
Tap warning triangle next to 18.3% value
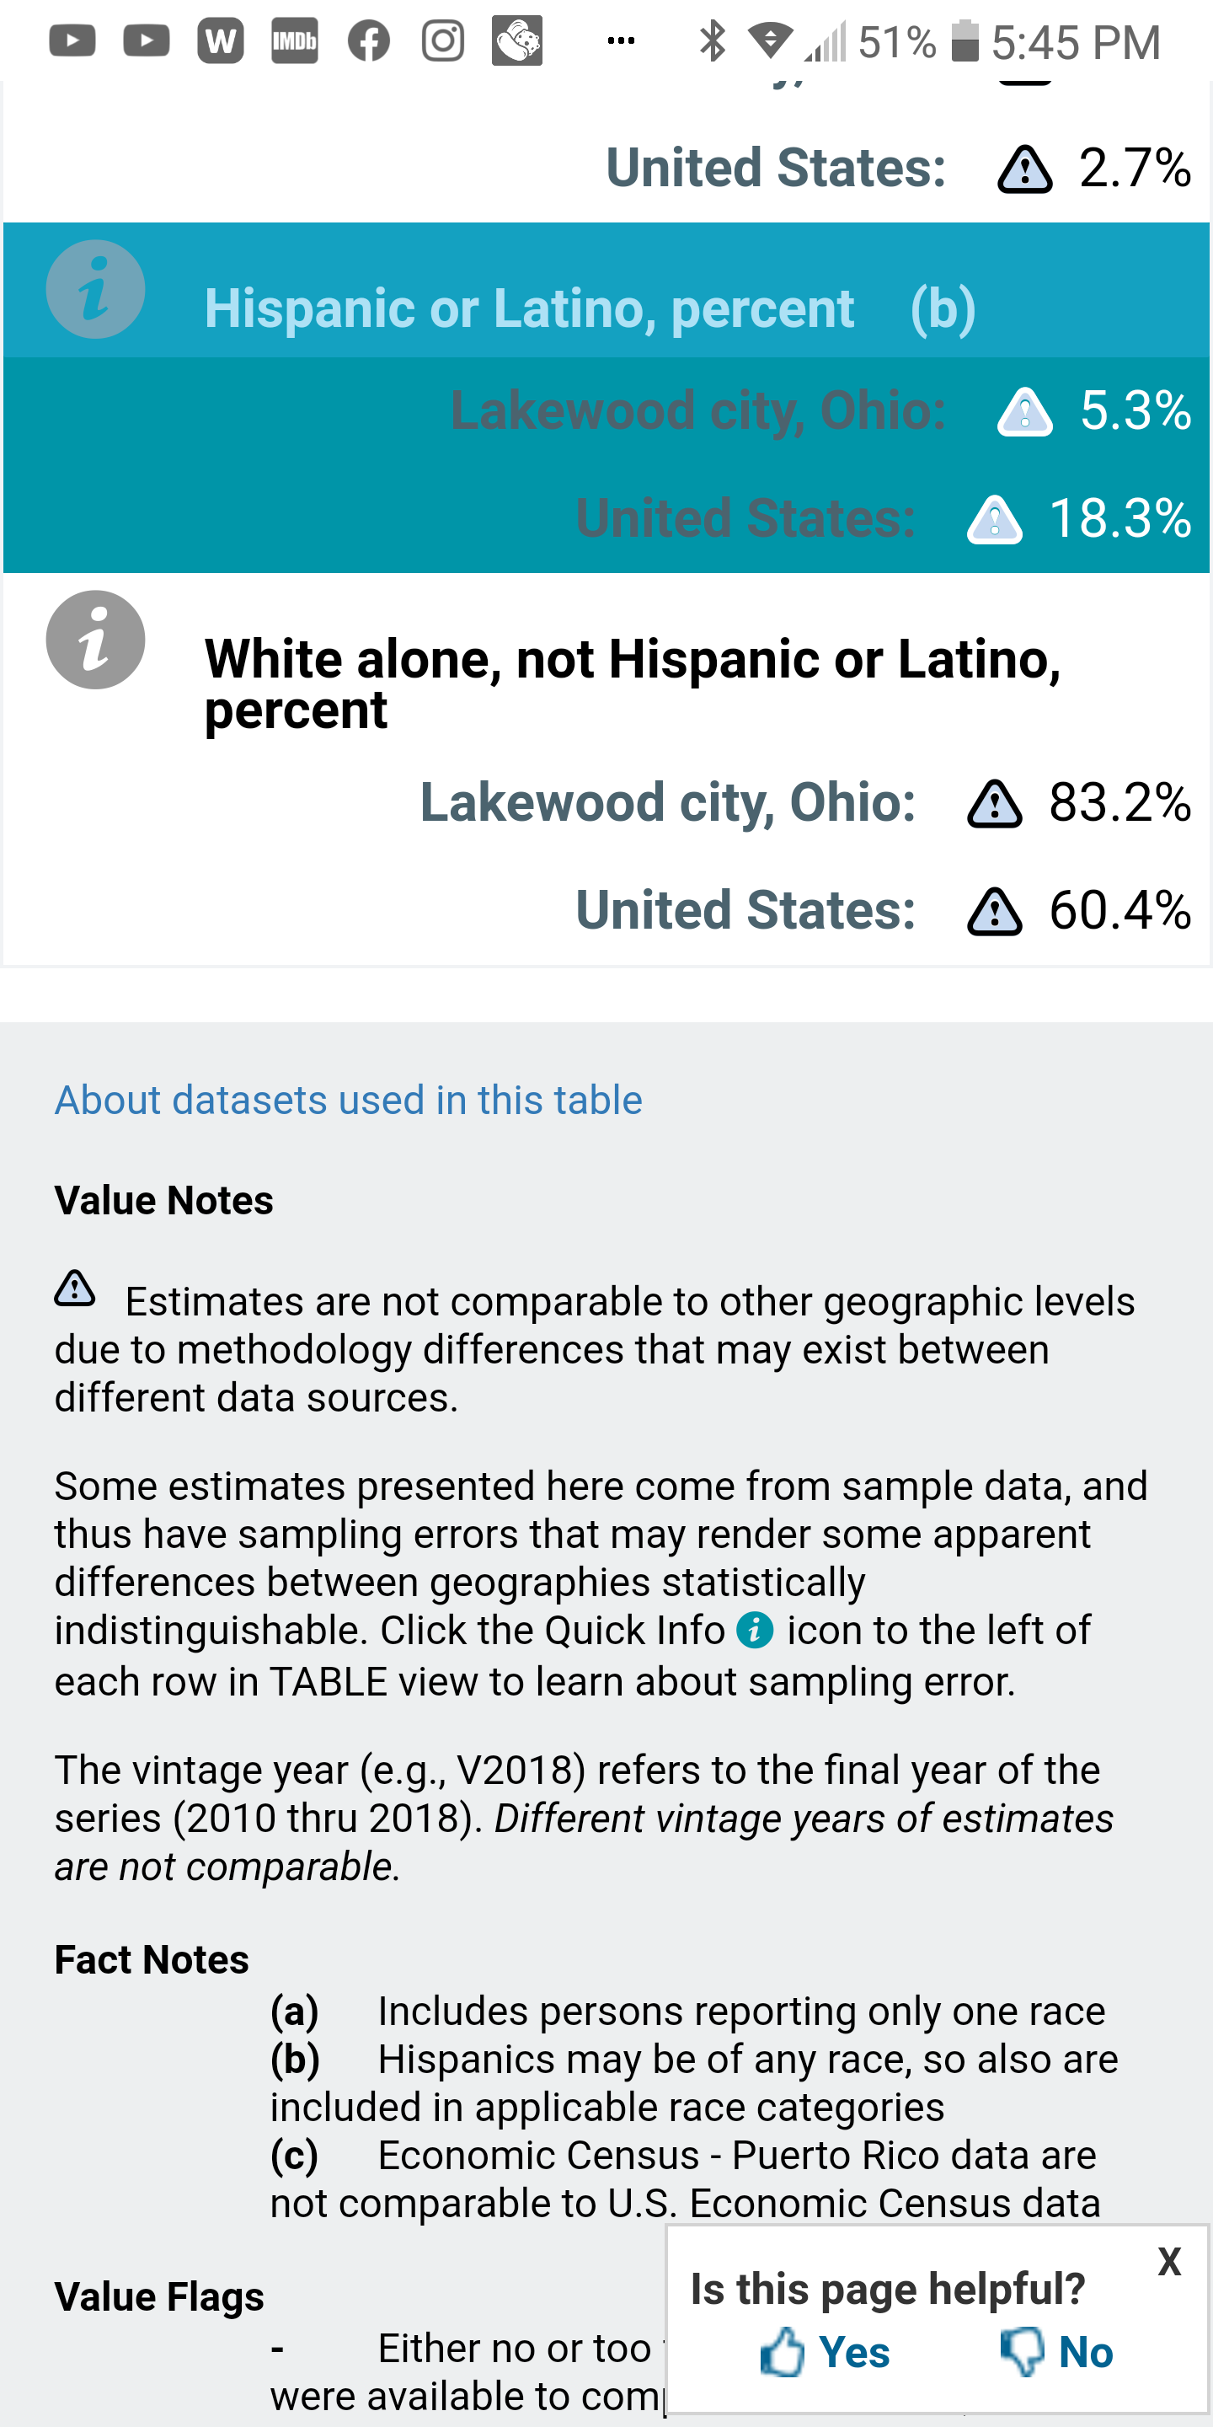tap(995, 519)
